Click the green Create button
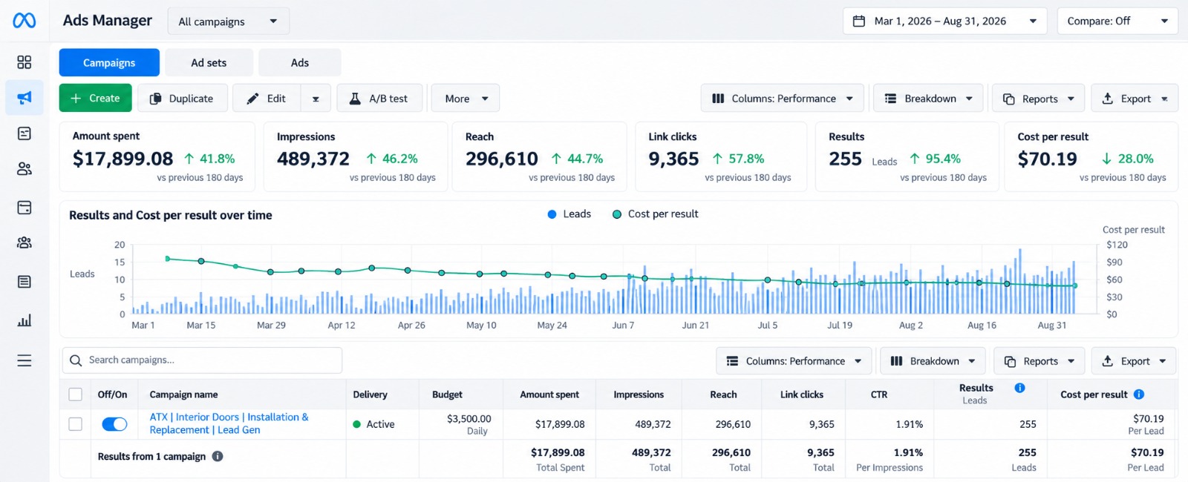The image size is (1188, 482). click(x=95, y=98)
